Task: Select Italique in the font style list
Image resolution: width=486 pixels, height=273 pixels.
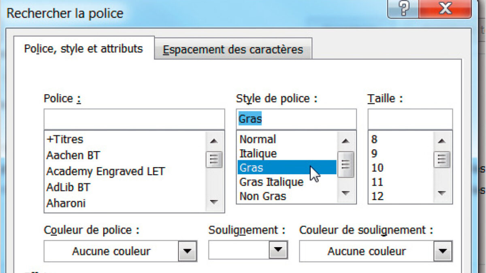Action: click(258, 154)
